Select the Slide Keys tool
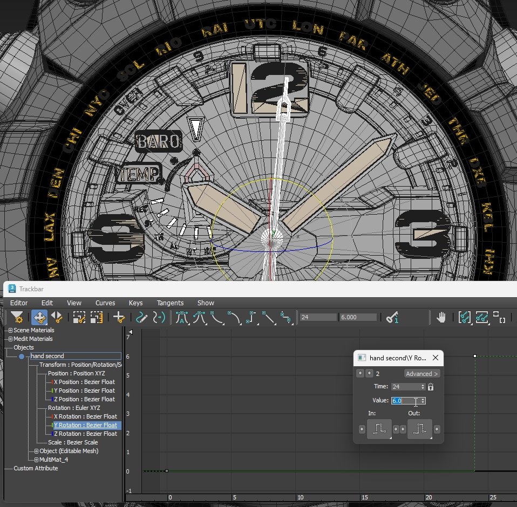The height and width of the screenshot is (507, 517). (57, 318)
